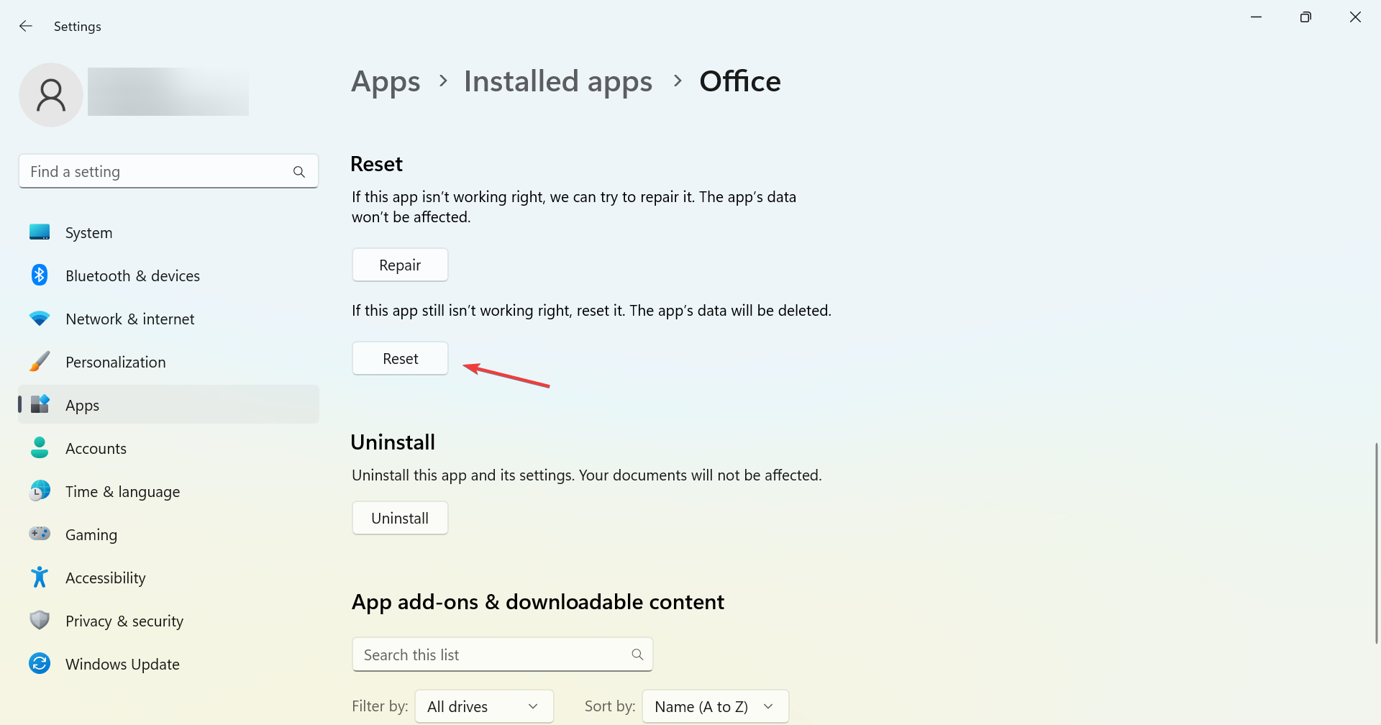The height and width of the screenshot is (725, 1381).
Task: Go to Accessibility settings
Action: [x=168, y=578]
